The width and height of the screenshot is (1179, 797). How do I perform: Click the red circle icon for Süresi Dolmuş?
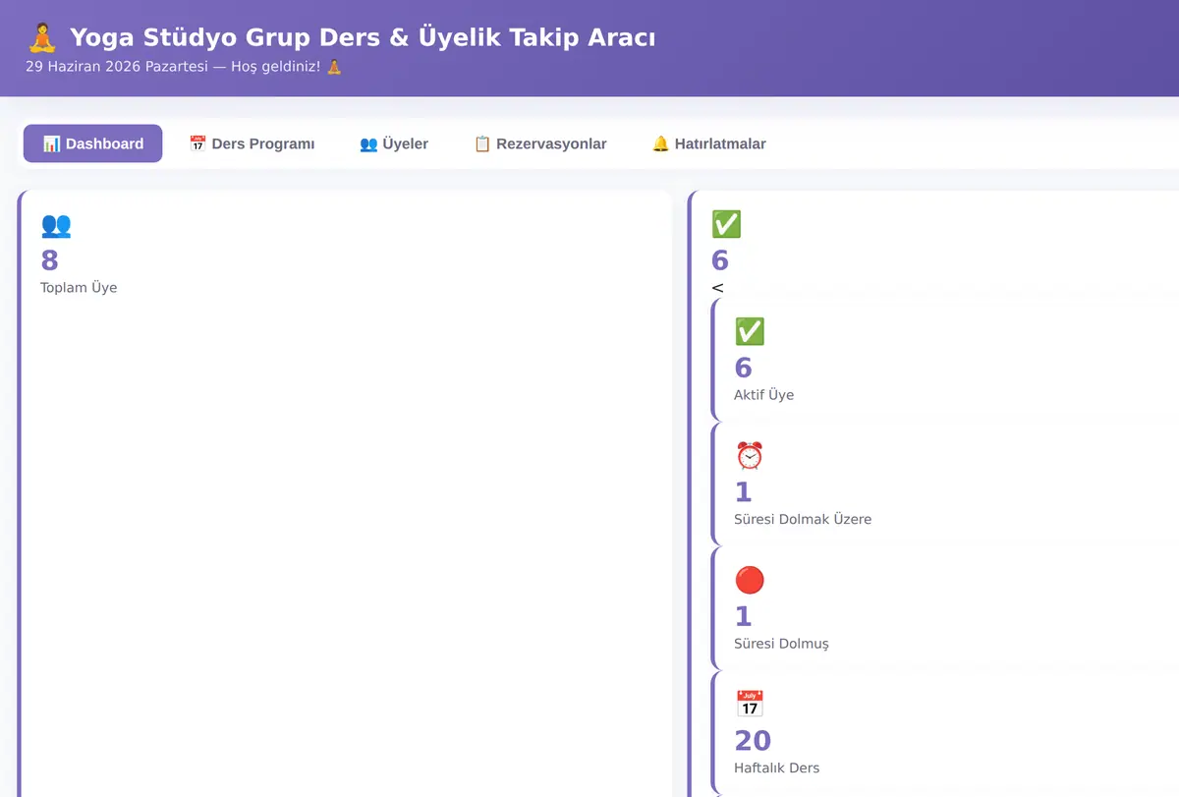(750, 581)
